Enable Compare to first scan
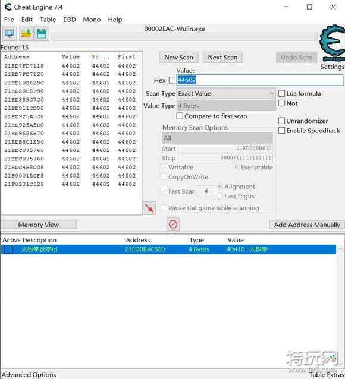This screenshot has height=379, width=345. (x=180, y=116)
